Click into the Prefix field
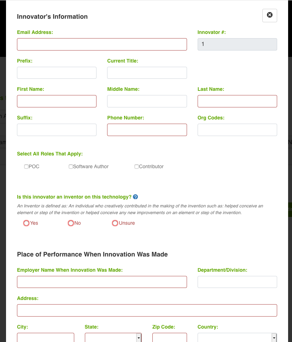 (x=57, y=73)
